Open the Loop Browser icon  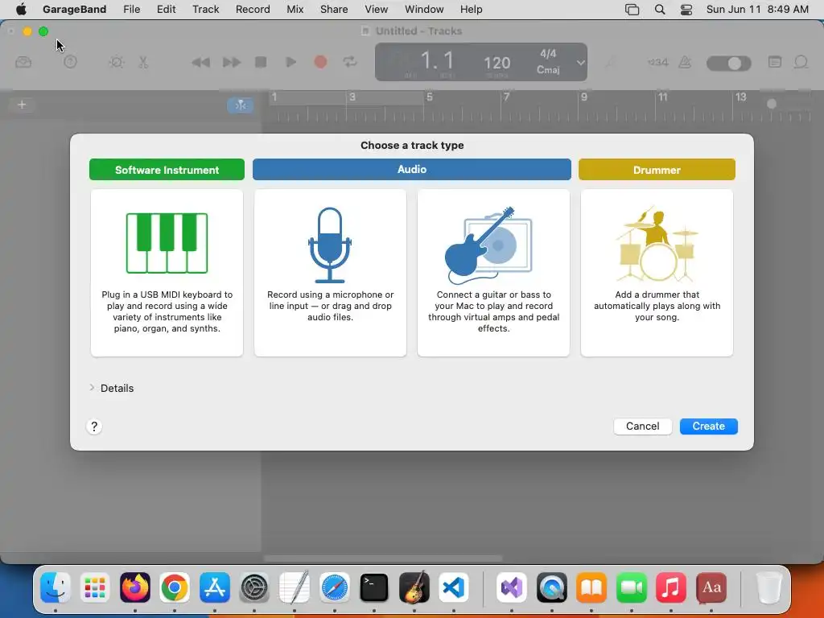point(801,62)
